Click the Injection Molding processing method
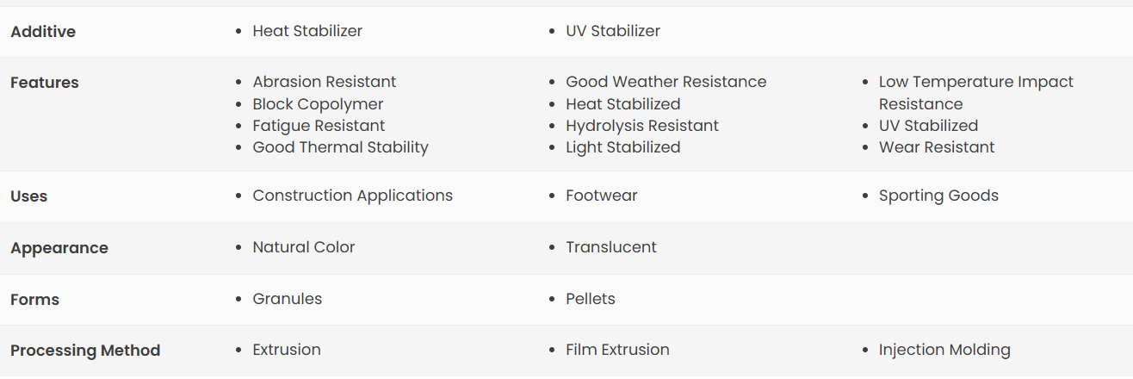1133x379 pixels. click(944, 350)
